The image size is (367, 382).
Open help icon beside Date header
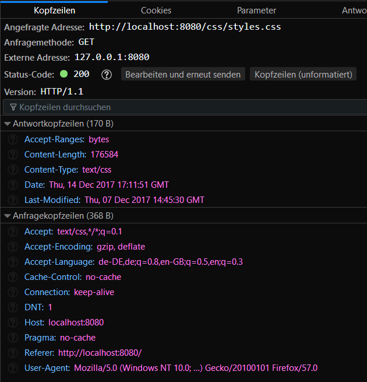(x=13, y=185)
